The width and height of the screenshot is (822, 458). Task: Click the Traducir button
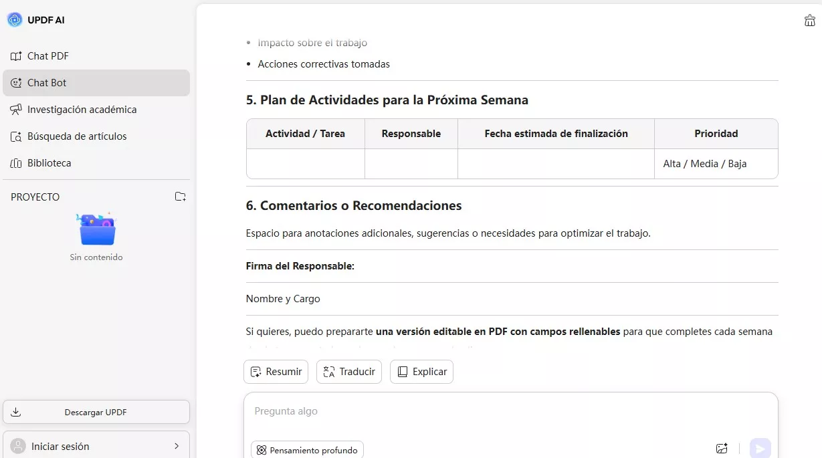(x=348, y=372)
